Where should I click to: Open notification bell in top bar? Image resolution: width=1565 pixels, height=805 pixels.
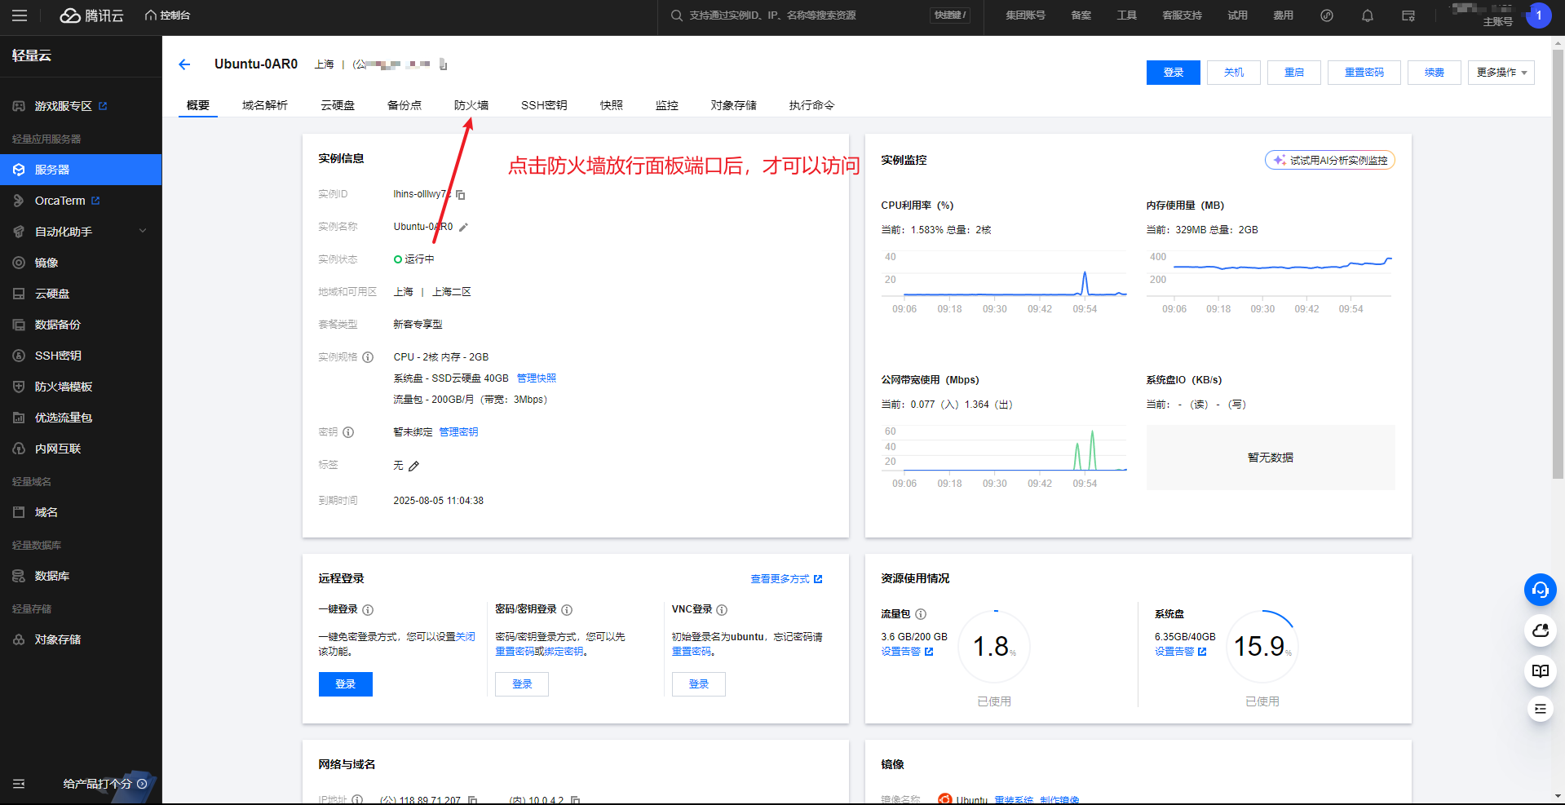coord(1368,15)
